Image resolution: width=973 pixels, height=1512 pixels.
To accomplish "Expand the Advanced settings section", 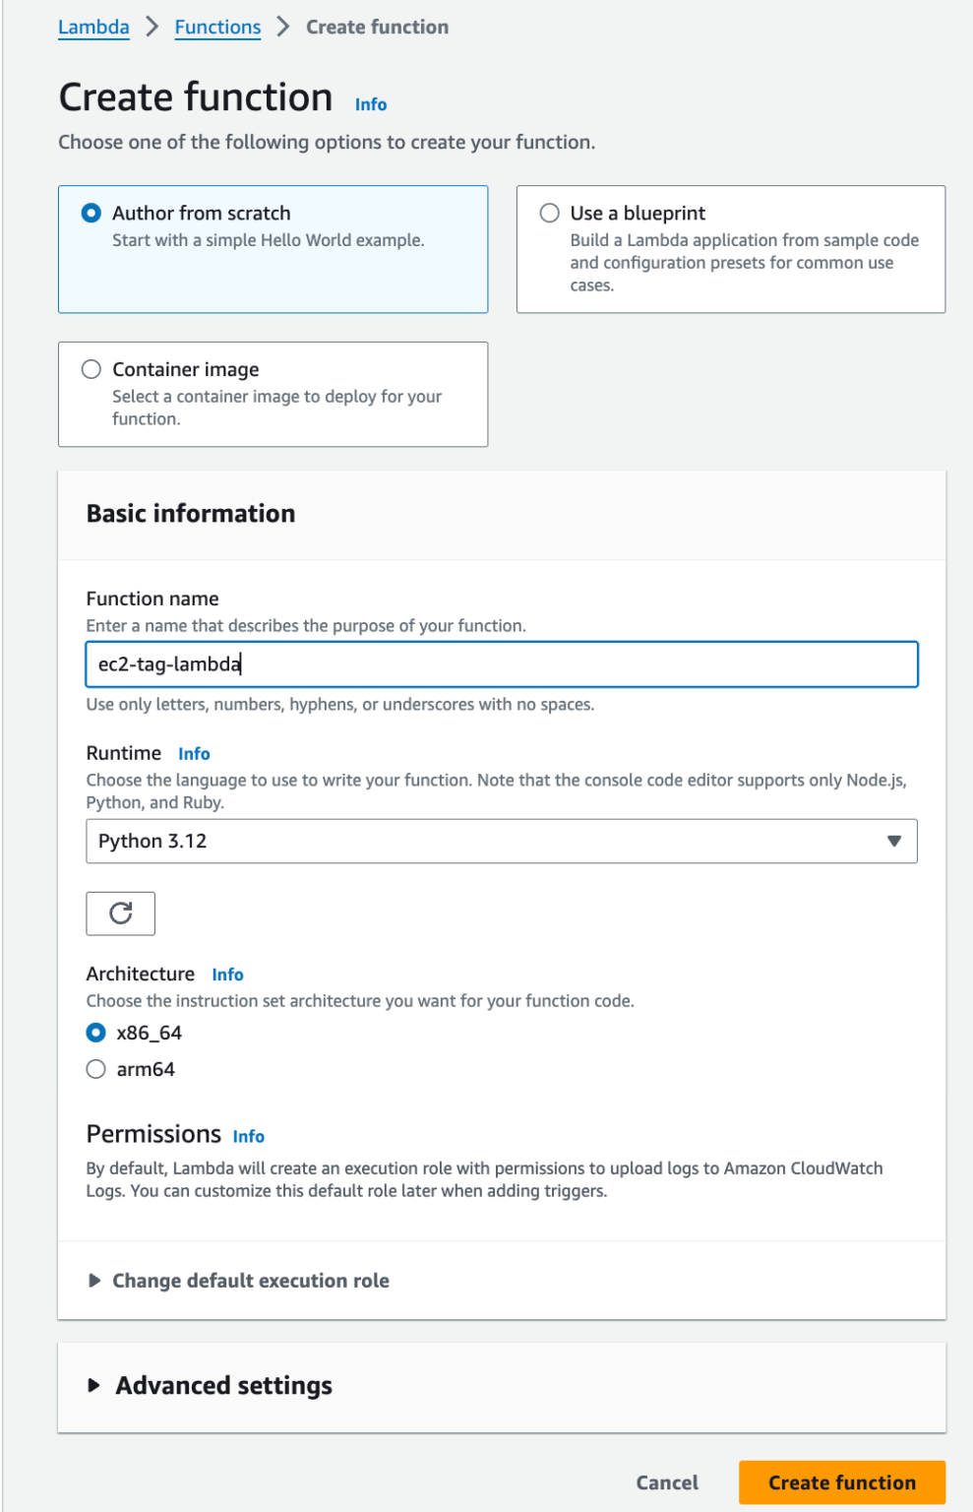I will (x=223, y=1385).
